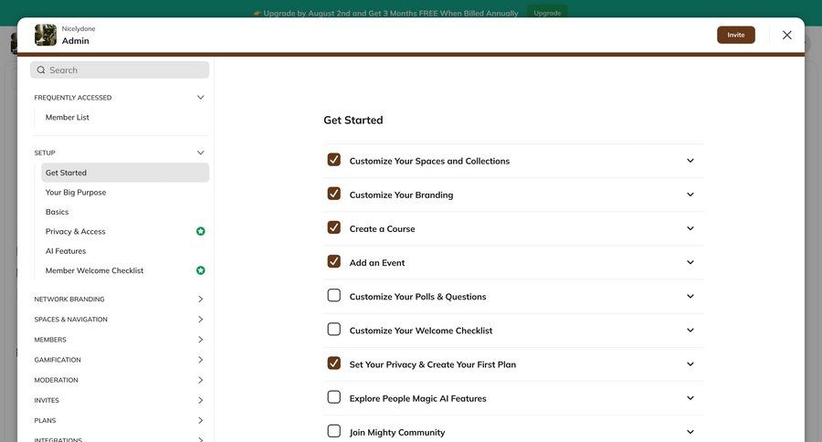Check the Join Mighty Community checkbox
Image resolution: width=822 pixels, height=442 pixels.
tap(334, 431)
